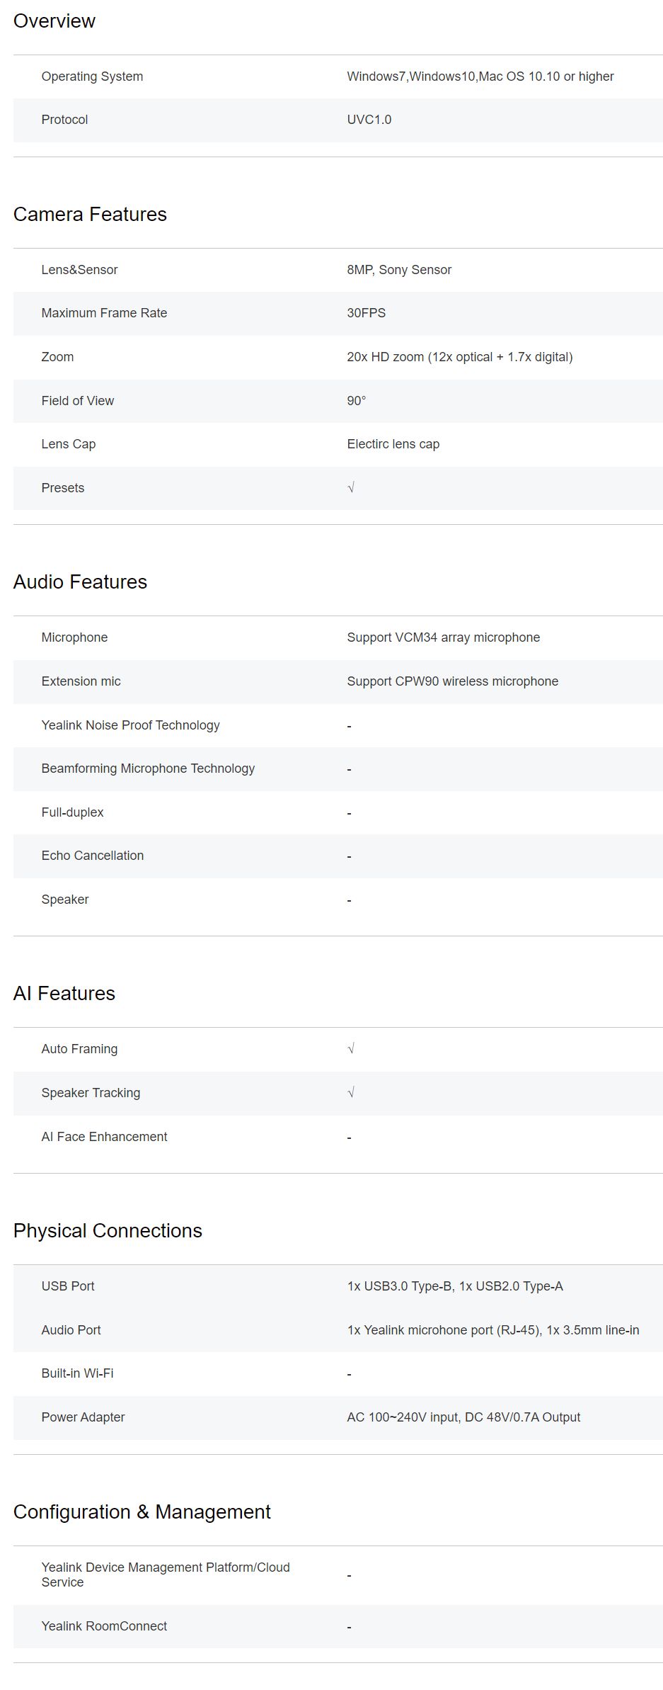Select the UVC1.0 protocol value
The image size is (663, 1690).
pyautogui.click(x=369, y=120)
